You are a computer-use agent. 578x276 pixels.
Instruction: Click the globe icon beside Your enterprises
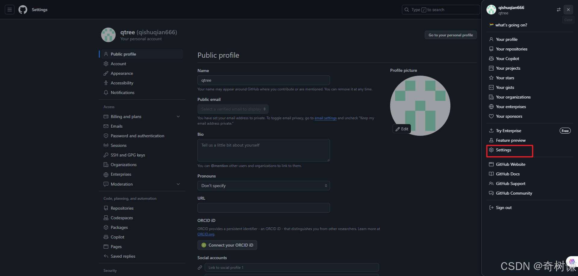coord(491,107)
